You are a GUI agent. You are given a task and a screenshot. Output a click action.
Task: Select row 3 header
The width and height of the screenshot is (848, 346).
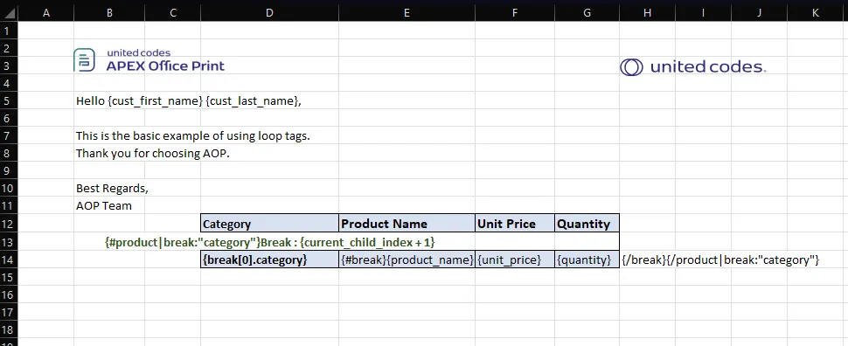[x=9, y=66]
